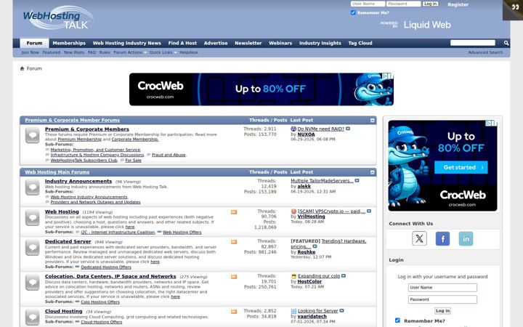Open the Advanced Search link
This screenshot has height=327, width=523.
tap(485, 52)
